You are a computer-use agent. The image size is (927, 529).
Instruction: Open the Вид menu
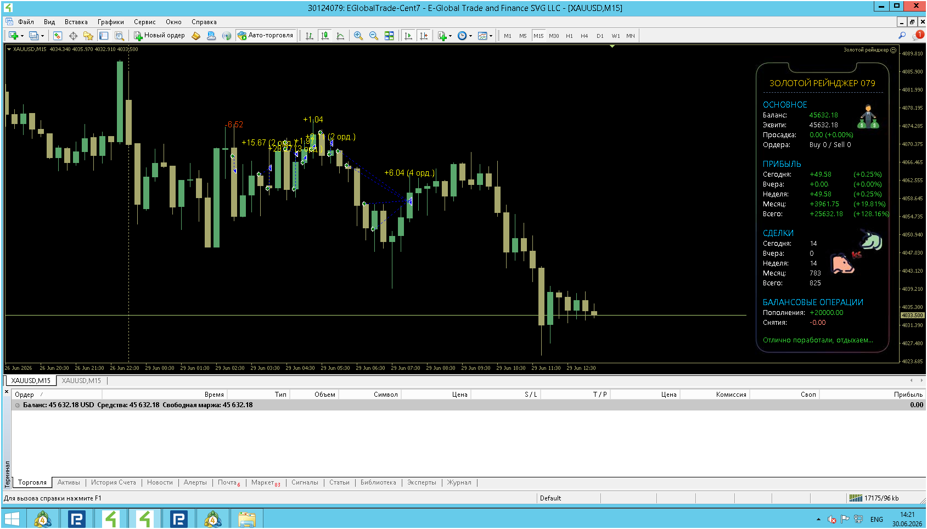pos(49,22)
